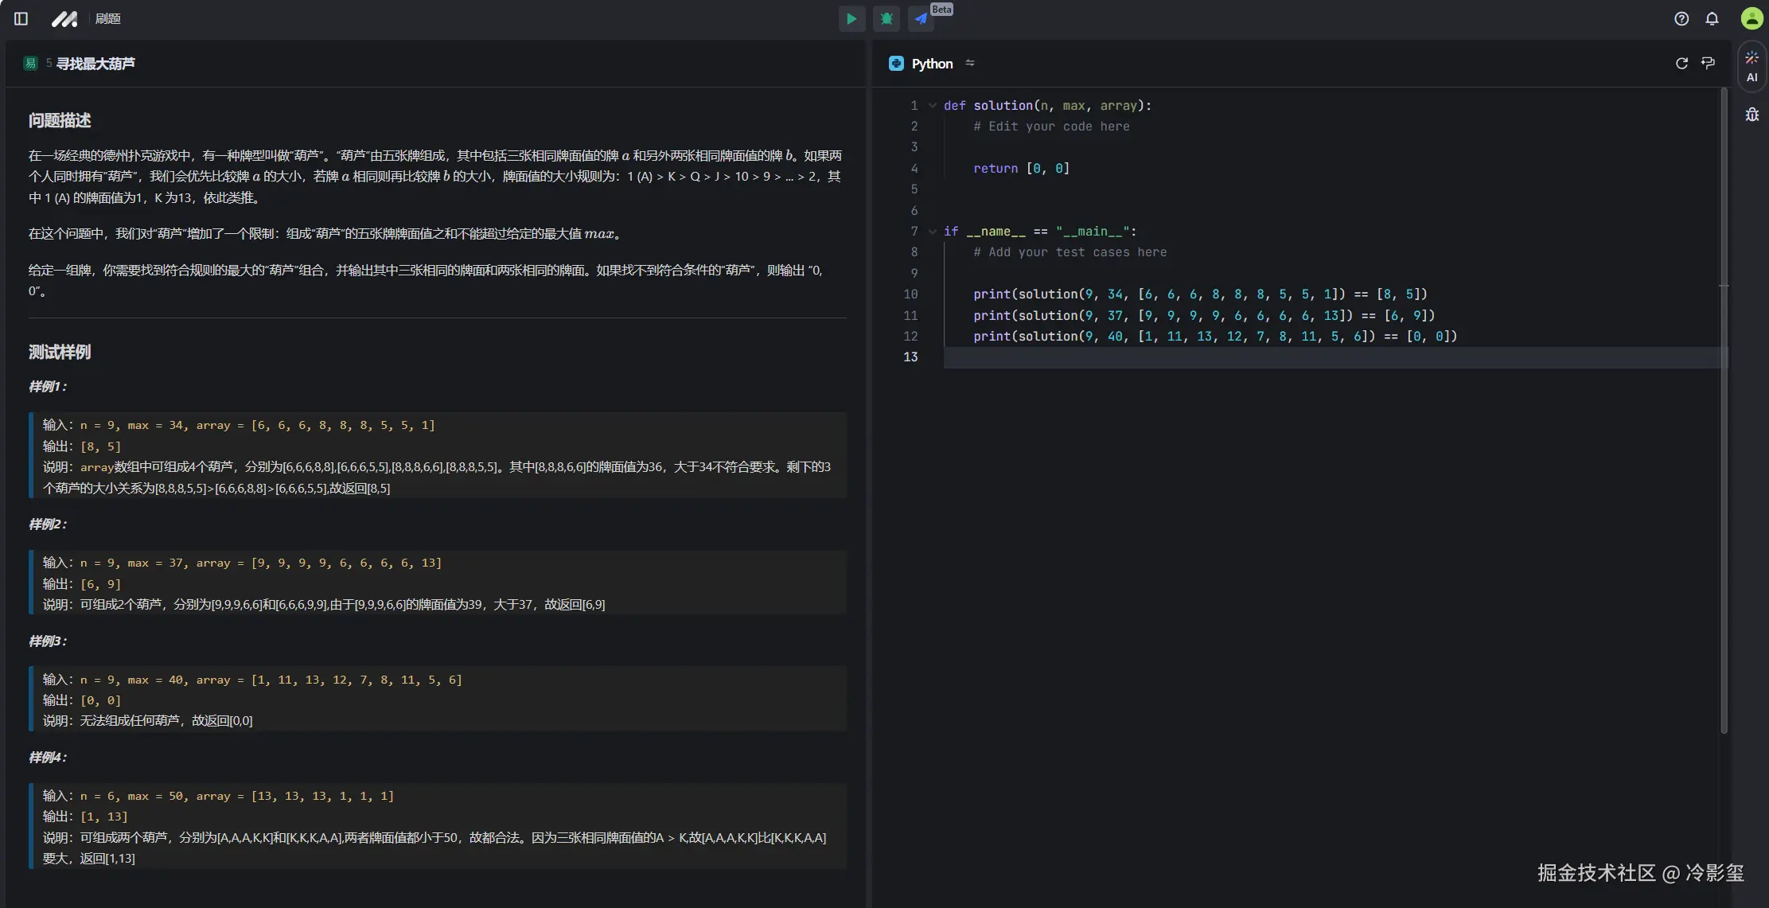Toggle the left sidebar panel
The height and width of the screenshot is (908, 1769).
(x=21, y=18)
